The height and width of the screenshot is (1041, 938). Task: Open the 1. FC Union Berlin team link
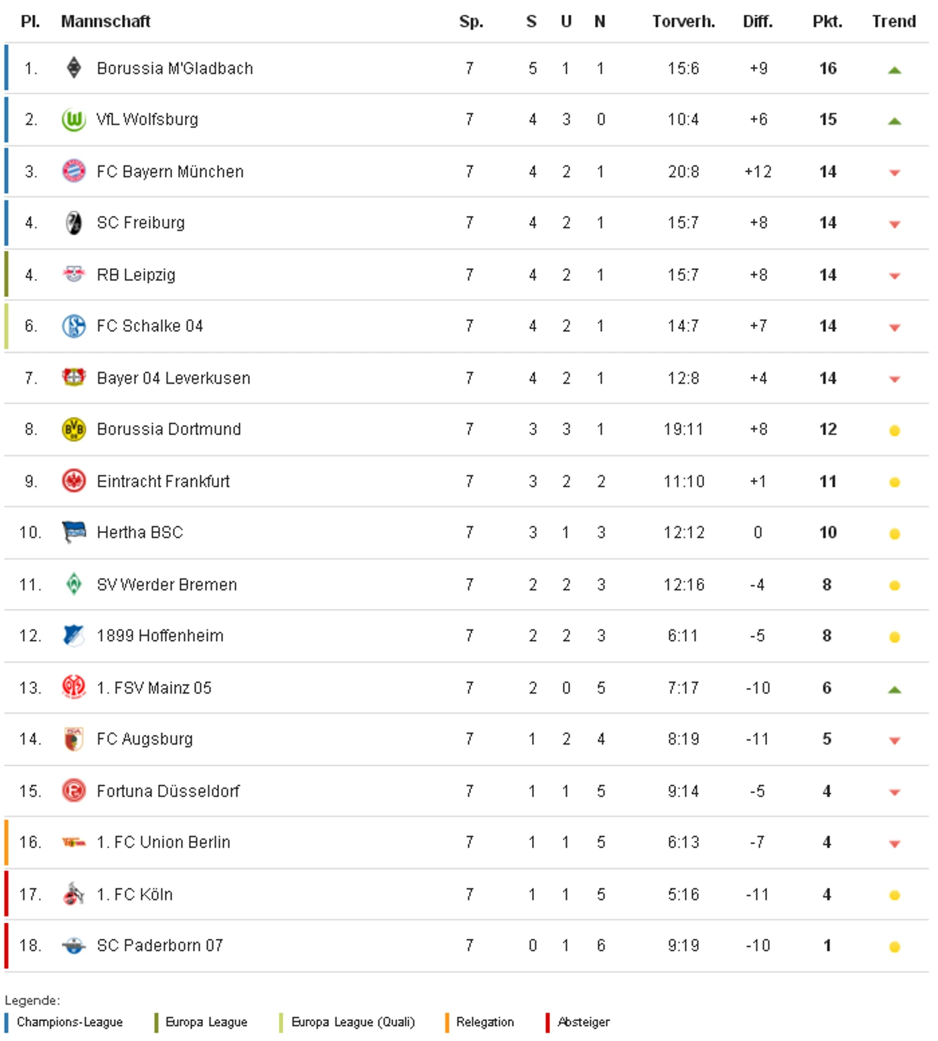pyautogui.click(x=163, y=842)
